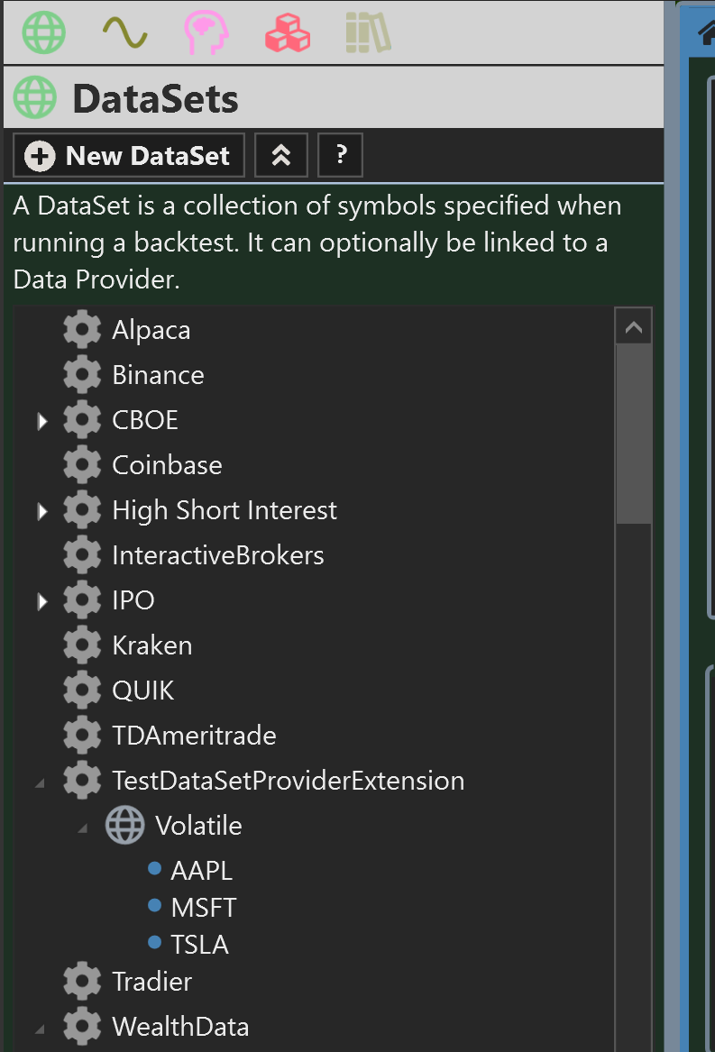Image resolution: width=715 pixels, height=1052 pixels.
Task: Collapse the Volatile dataset
Action: pyautogui.click(x=82, y=825)
